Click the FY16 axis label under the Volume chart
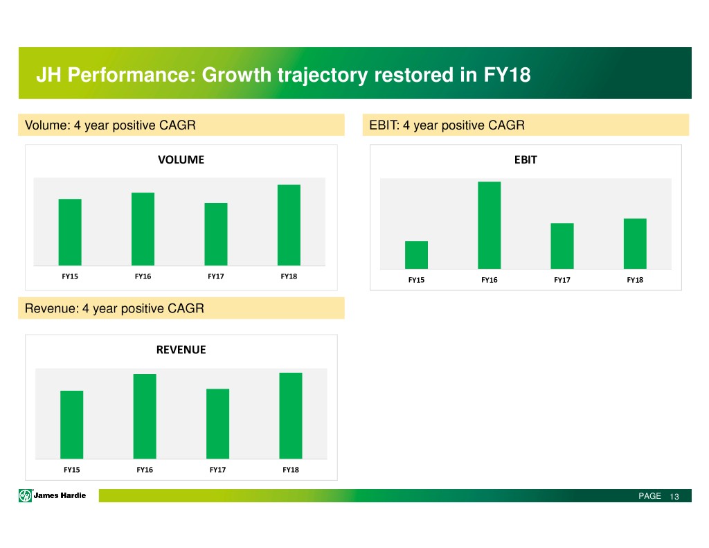The height and width of the screenshot is (548, 709). [143, 276]
